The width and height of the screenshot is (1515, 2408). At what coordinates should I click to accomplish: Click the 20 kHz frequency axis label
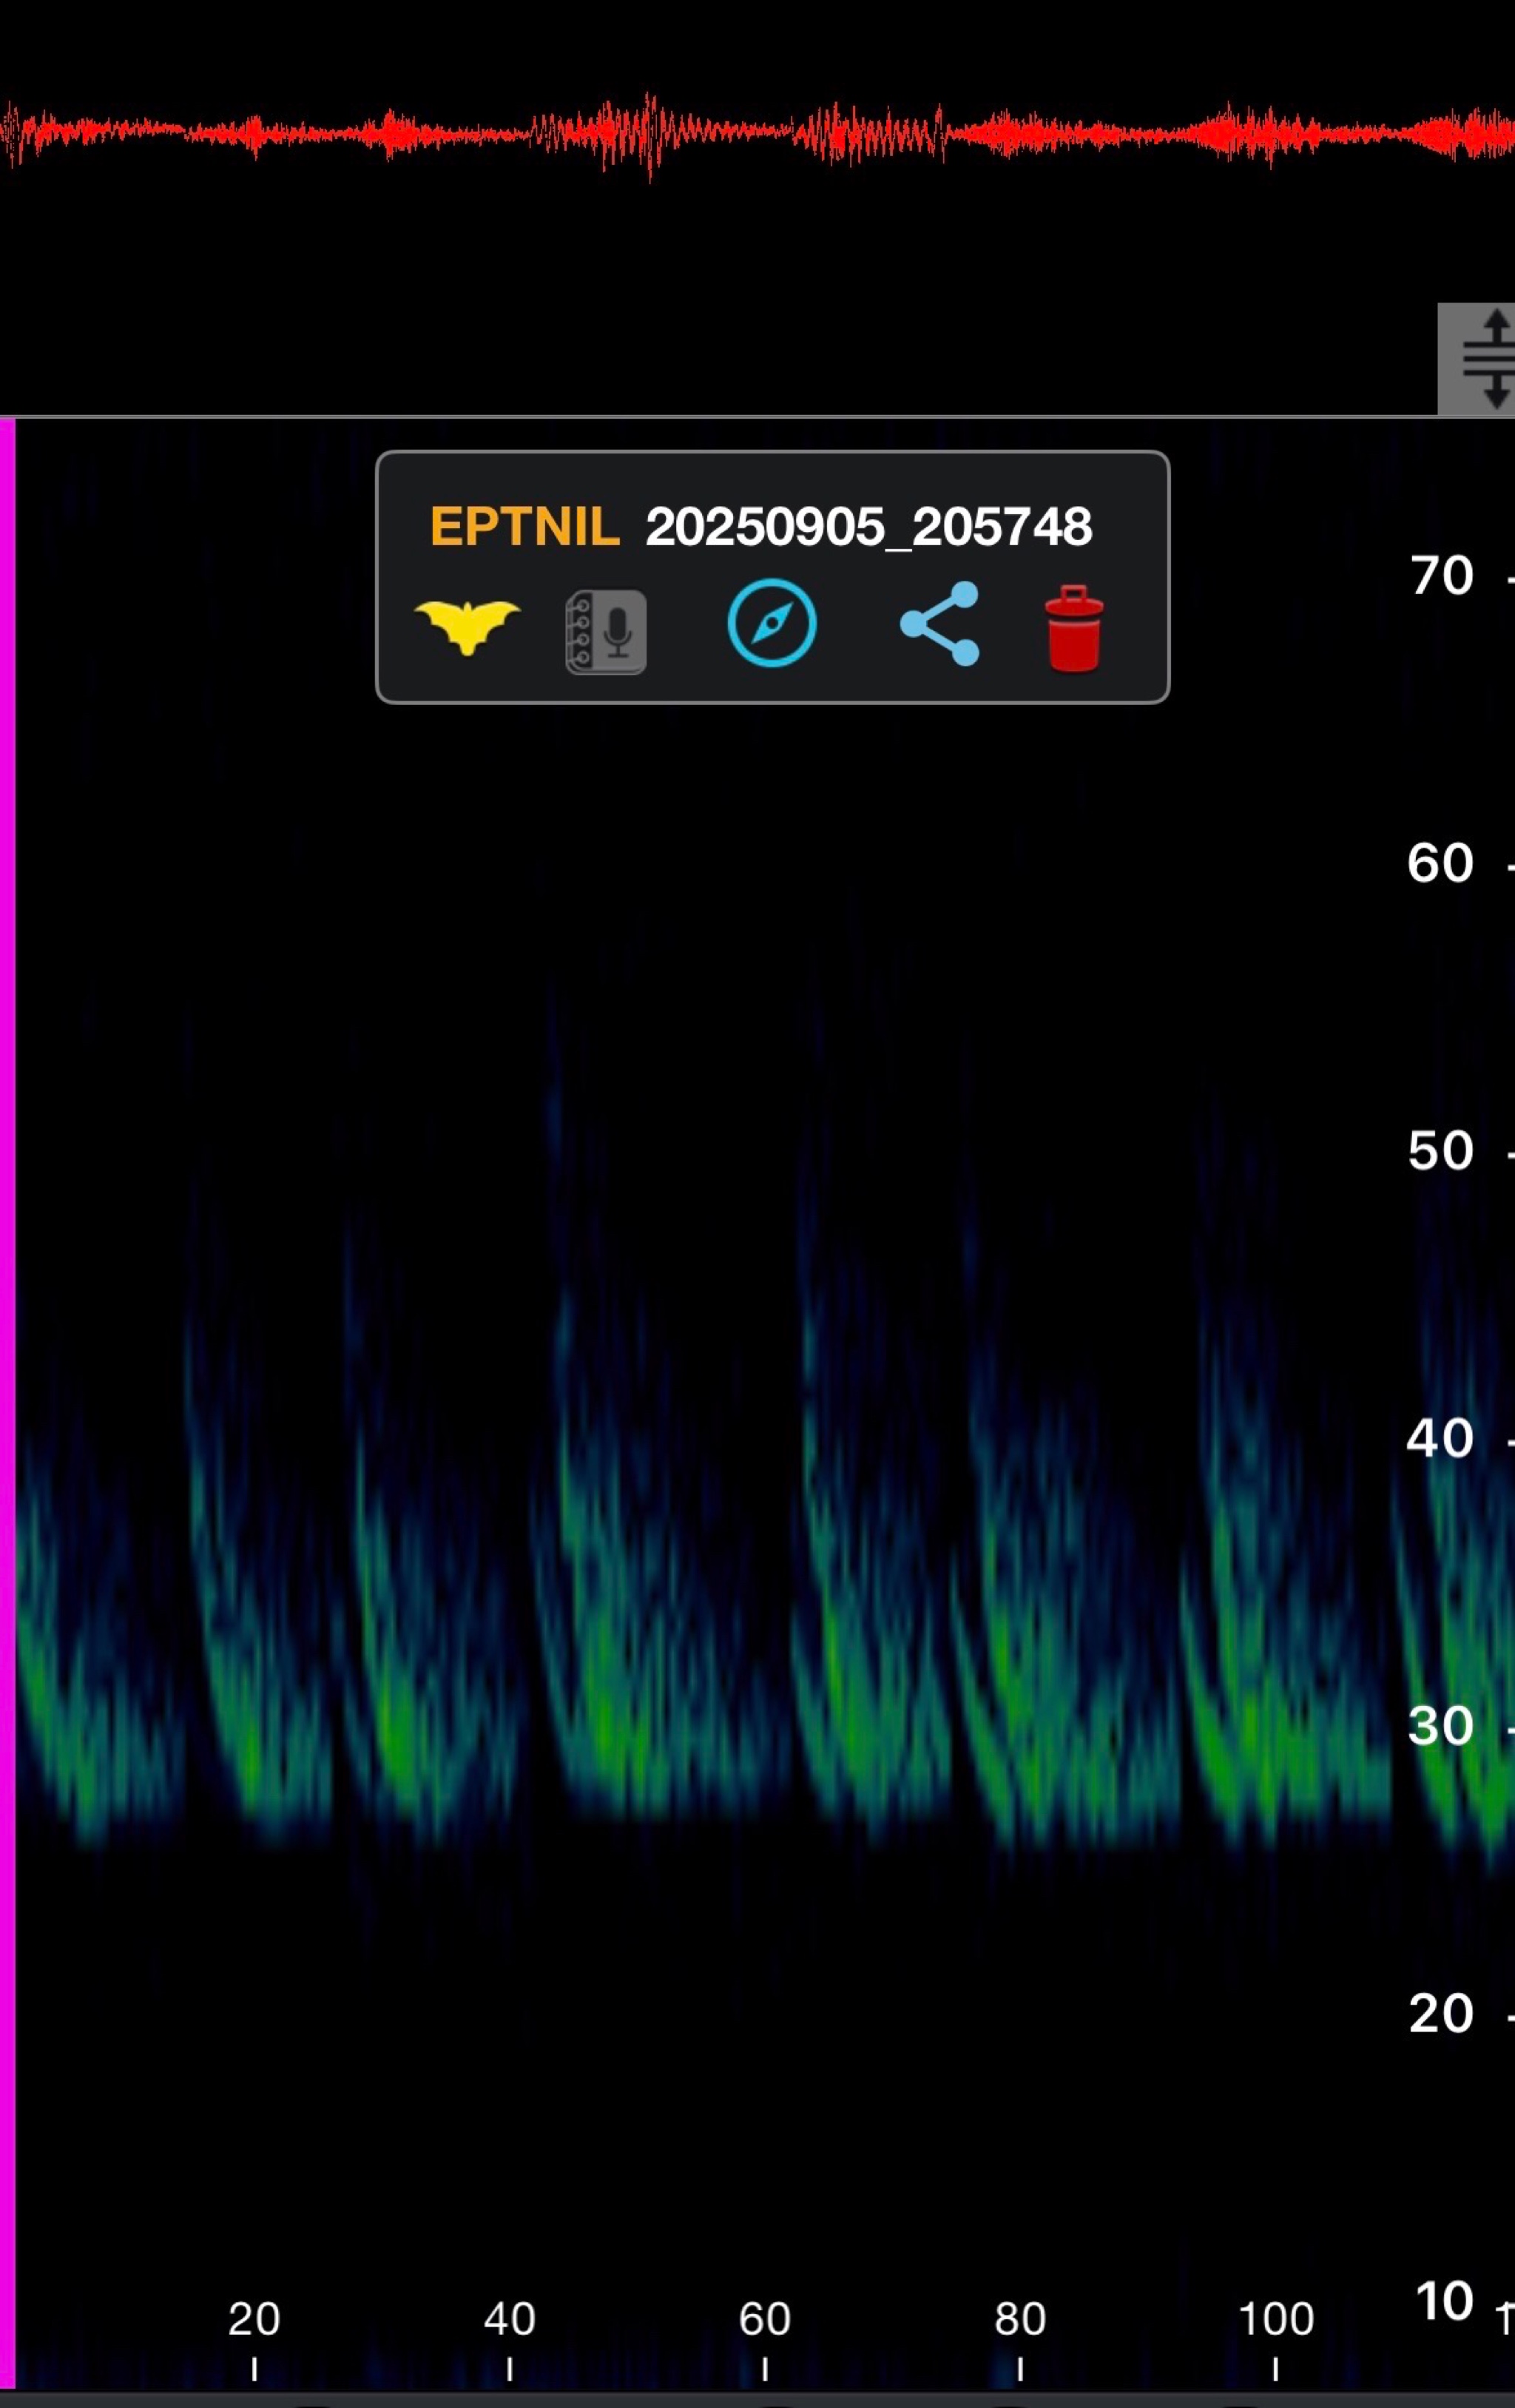pyautogui.click(x=1440, y=2014)
